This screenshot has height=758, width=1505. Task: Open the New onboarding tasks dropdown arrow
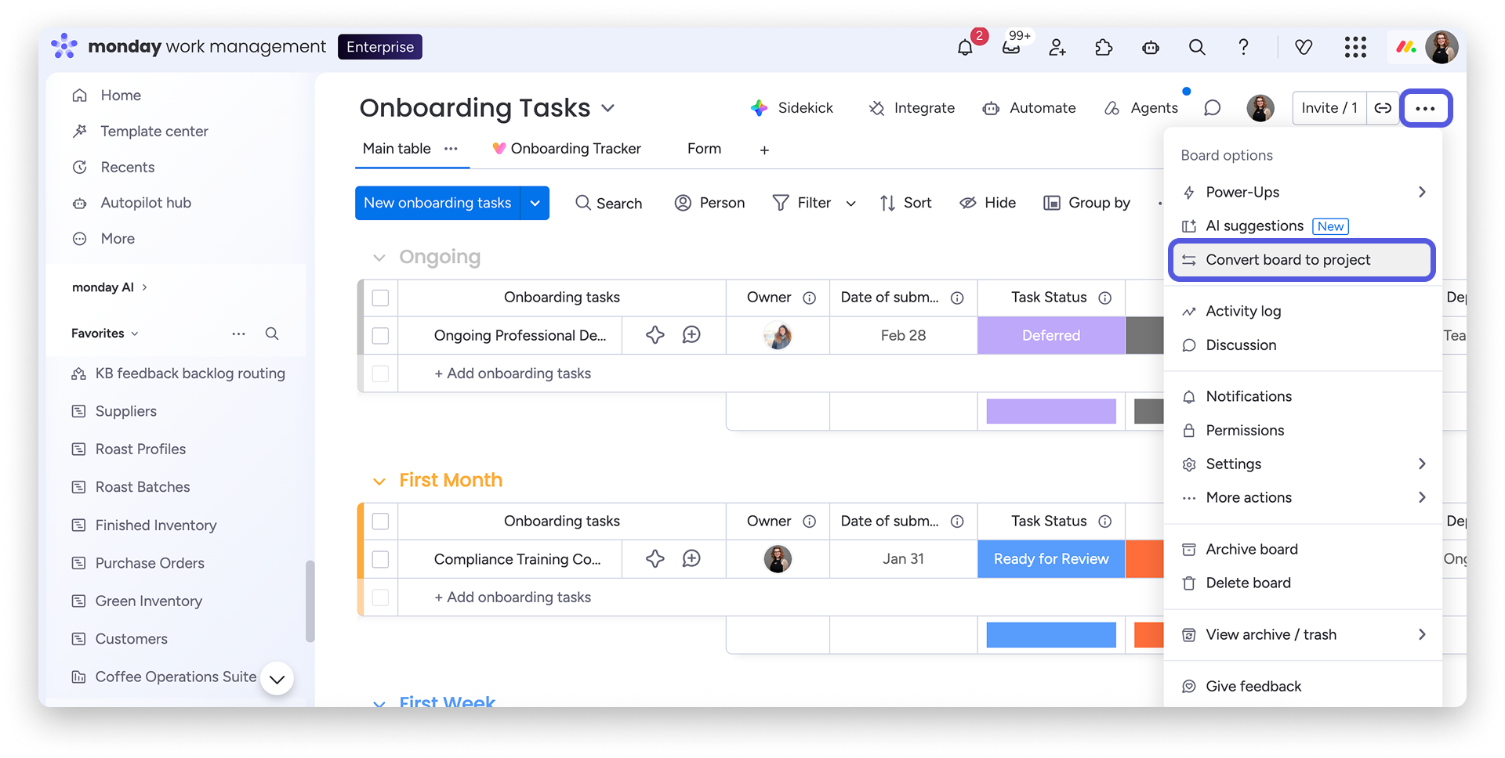point(535,203)
